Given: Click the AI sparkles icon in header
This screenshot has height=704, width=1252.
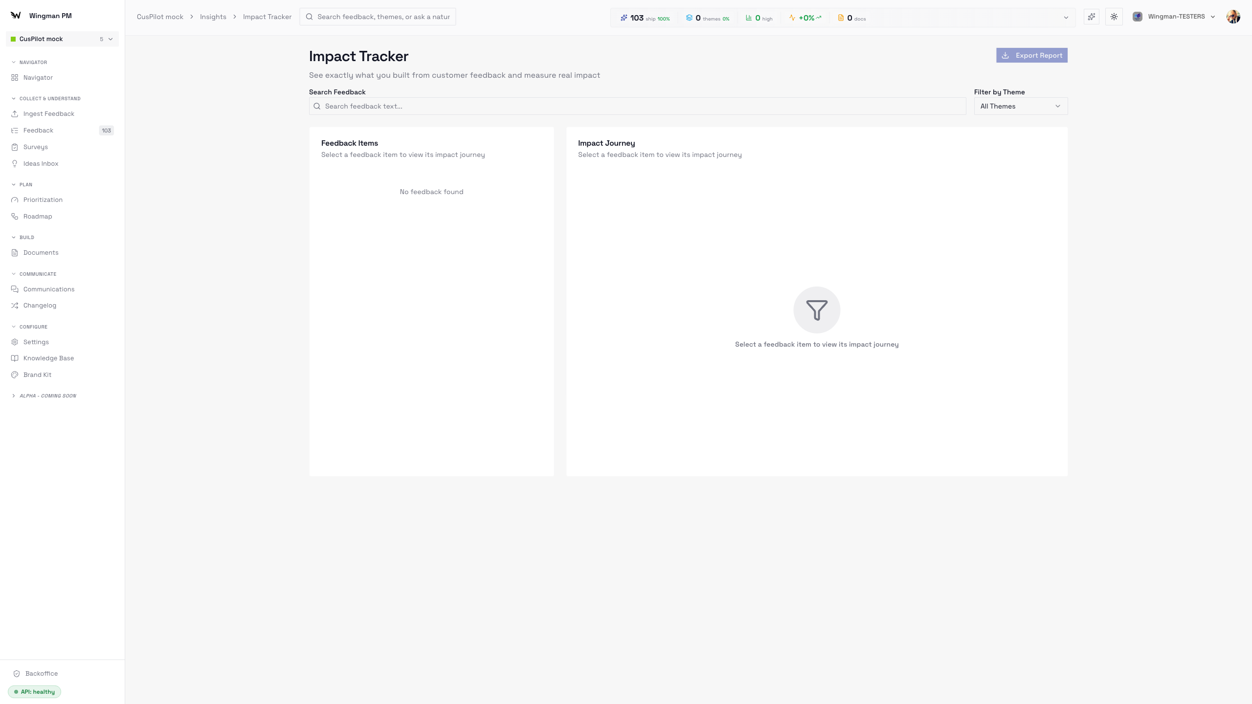Looking at the screenshot, I should 1092,17.
